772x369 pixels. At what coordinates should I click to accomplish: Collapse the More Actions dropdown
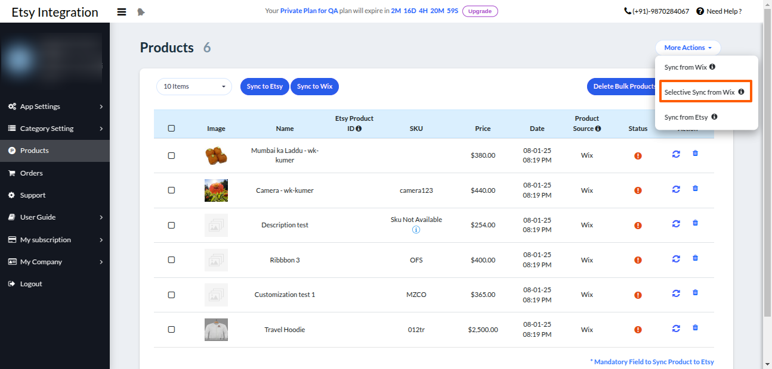[688, 48]
